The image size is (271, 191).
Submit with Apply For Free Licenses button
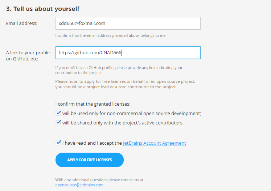point(90,160)
